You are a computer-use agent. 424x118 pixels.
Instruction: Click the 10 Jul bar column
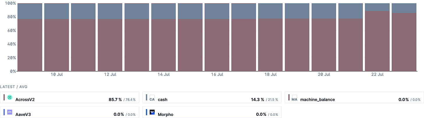click(x=56, y=37)
